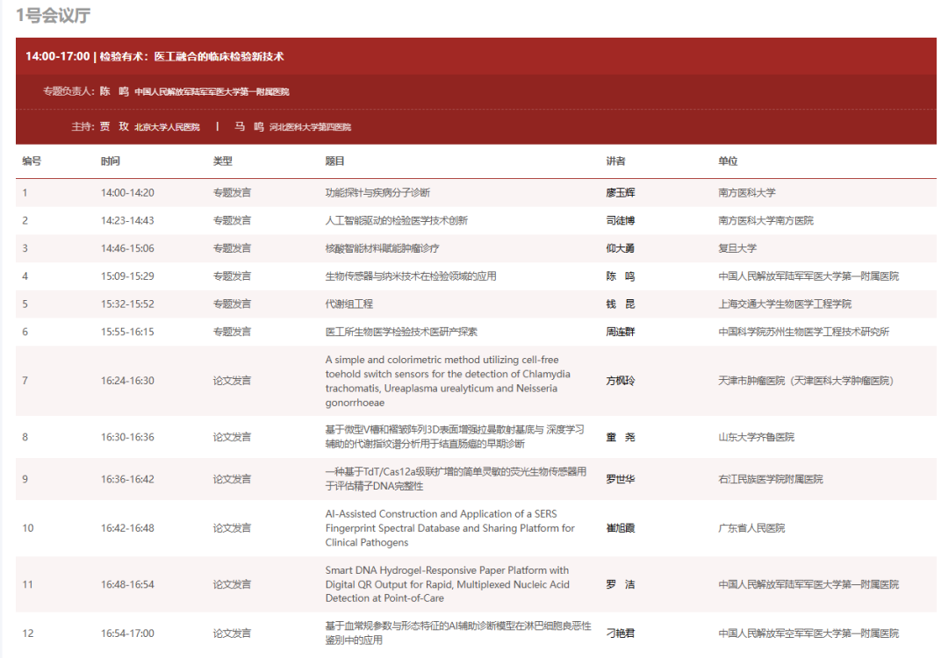
Task: Click session lead '中国人民解放军陆军军医大学第一附属医院' in header
Action: [212, 92]
